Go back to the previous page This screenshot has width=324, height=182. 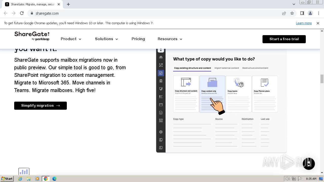click(6, 13)
